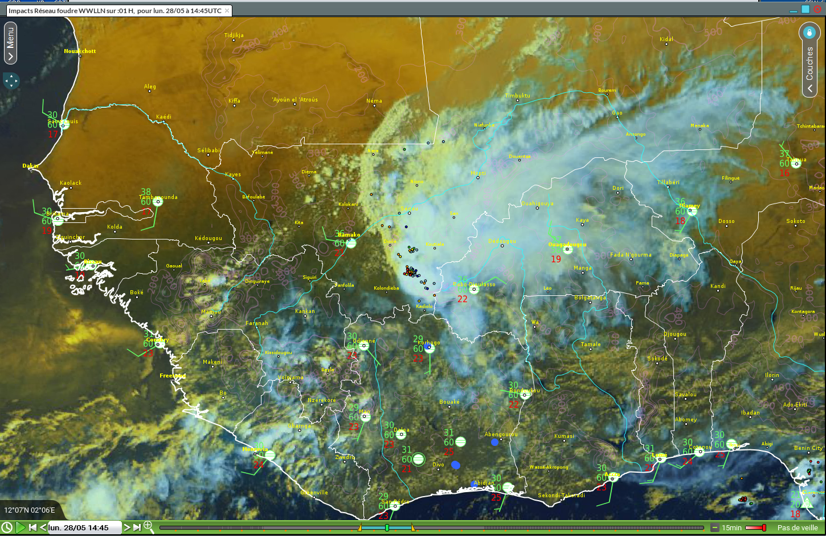
Task: Click the Nouakchott city label
Action: [x=80, y=51]
